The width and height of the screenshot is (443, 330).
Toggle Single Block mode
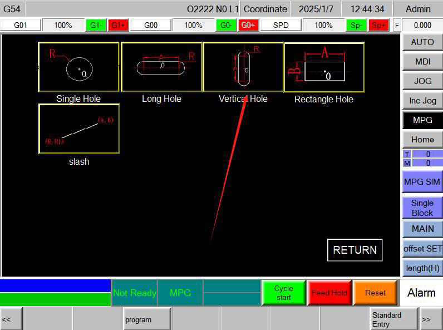pos(422,208)
